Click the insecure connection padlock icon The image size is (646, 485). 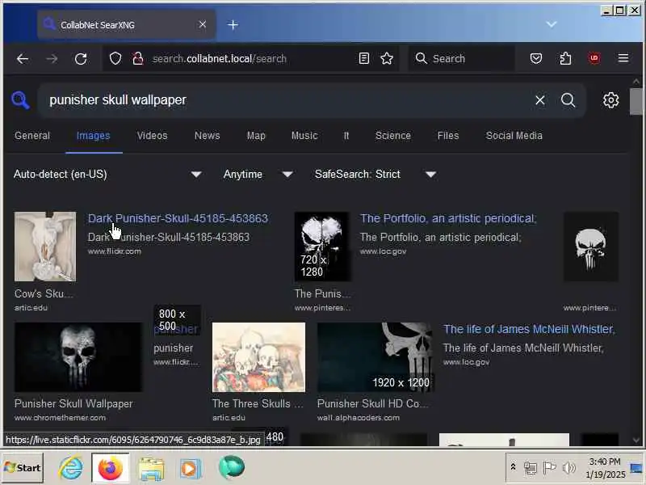coord(137,58)
